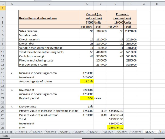Click the 'NPV' label cell
165x139 pixels.
pos(49,128)
